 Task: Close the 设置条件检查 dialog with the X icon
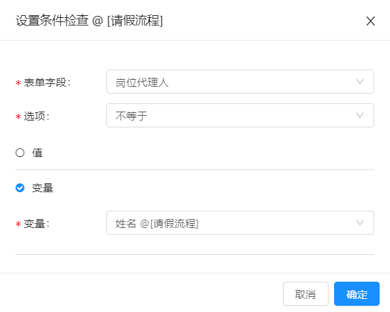click(371, 21)
